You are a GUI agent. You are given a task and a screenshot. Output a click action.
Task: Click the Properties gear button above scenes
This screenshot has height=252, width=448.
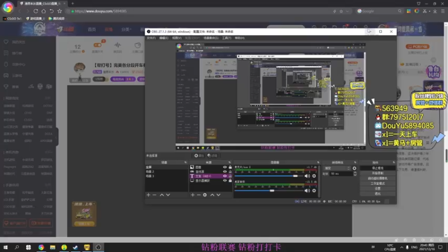pos(199,156)
